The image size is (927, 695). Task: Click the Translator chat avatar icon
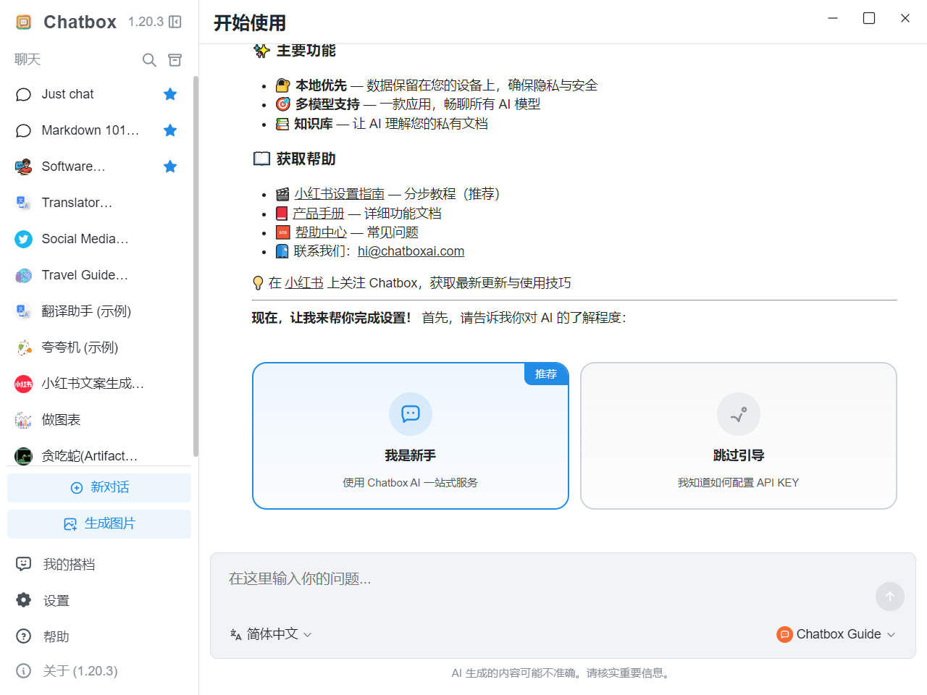(23, 203)
